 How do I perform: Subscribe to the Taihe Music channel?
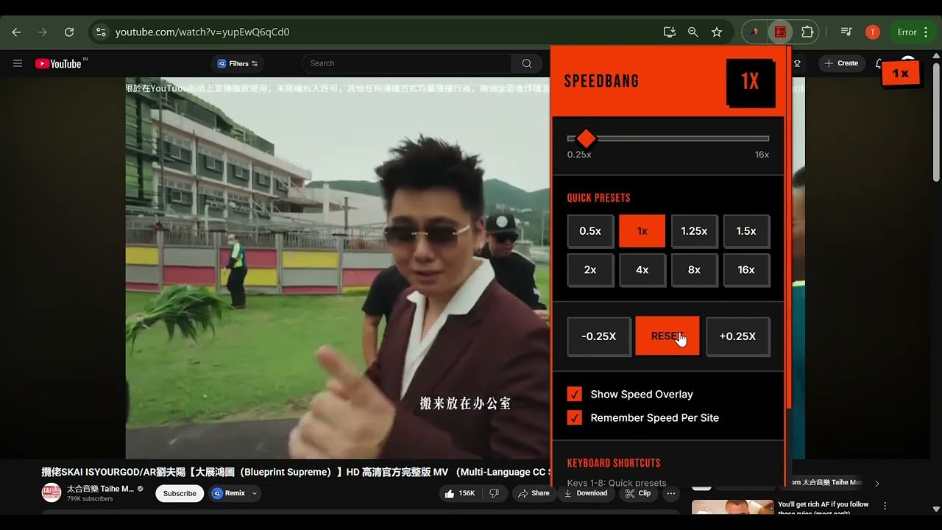pyautogui.click(x=180, y=493)
